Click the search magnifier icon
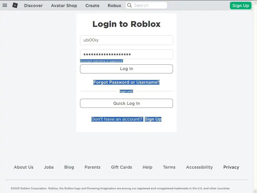257x193 pixels. [130, 5]
